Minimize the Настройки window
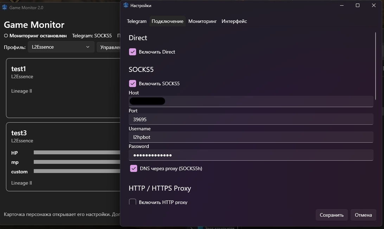The width and height of the screenshot is (384, 229). coord(342,5)
